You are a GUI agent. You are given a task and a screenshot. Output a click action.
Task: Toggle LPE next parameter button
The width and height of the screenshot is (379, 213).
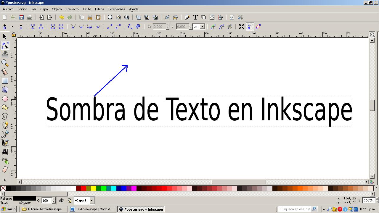pyautogui.click(x=230, y=27)
